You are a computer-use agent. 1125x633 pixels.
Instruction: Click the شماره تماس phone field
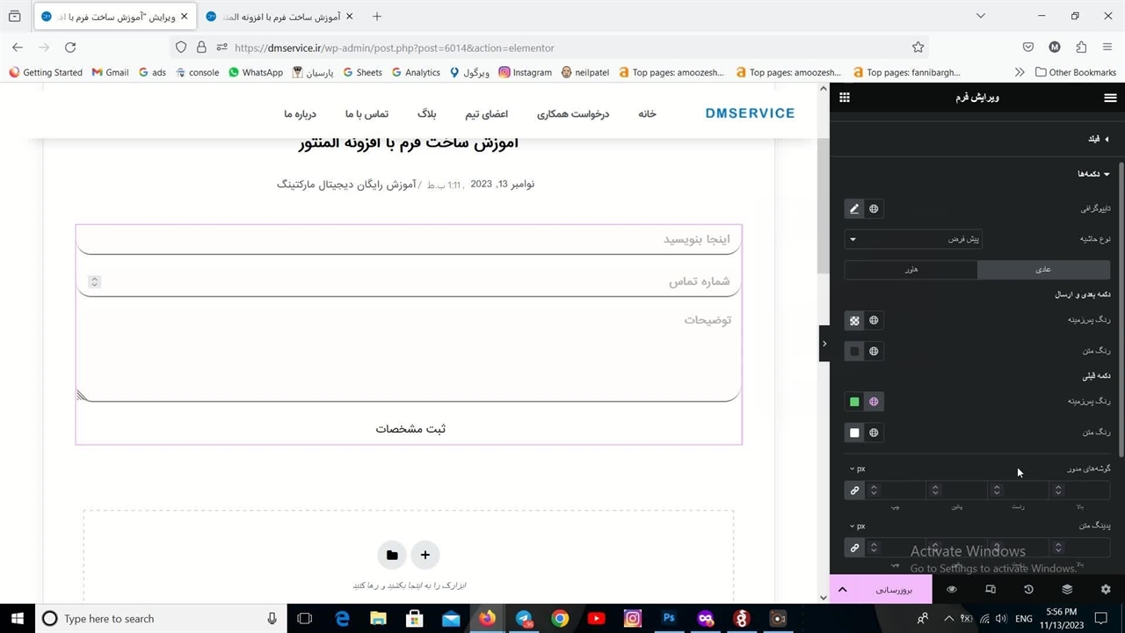(409, 281)
